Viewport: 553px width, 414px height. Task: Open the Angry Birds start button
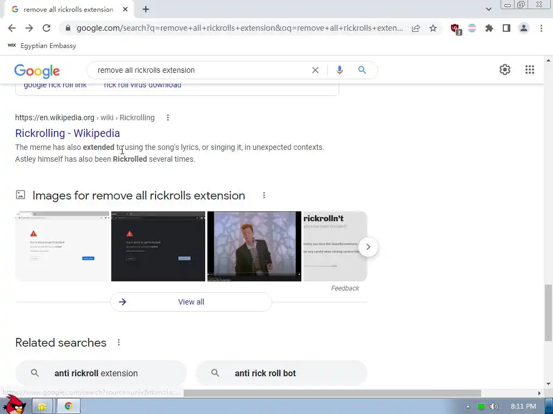pyautogui.click(x=15, y=405)
